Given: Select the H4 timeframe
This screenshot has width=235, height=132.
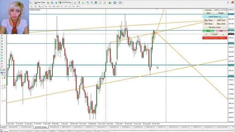Looking at the screenshot, I should 66,7.
